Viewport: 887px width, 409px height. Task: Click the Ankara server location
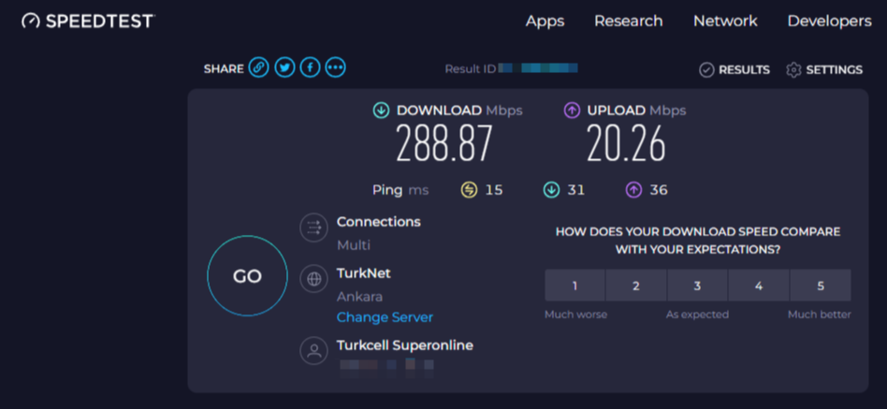[360, 297]
